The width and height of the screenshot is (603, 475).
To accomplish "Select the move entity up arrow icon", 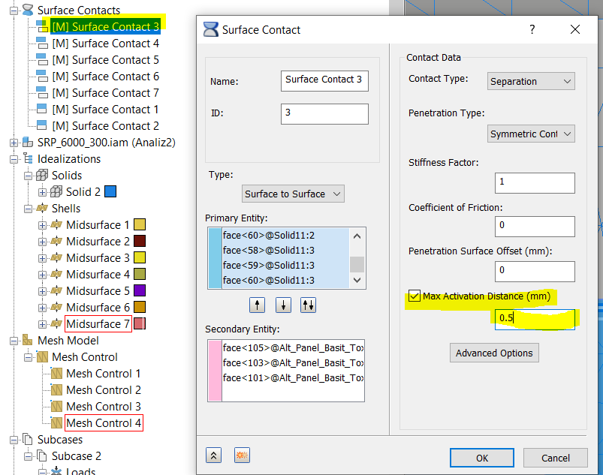I will pyautogui.click(x=257, y=305).
